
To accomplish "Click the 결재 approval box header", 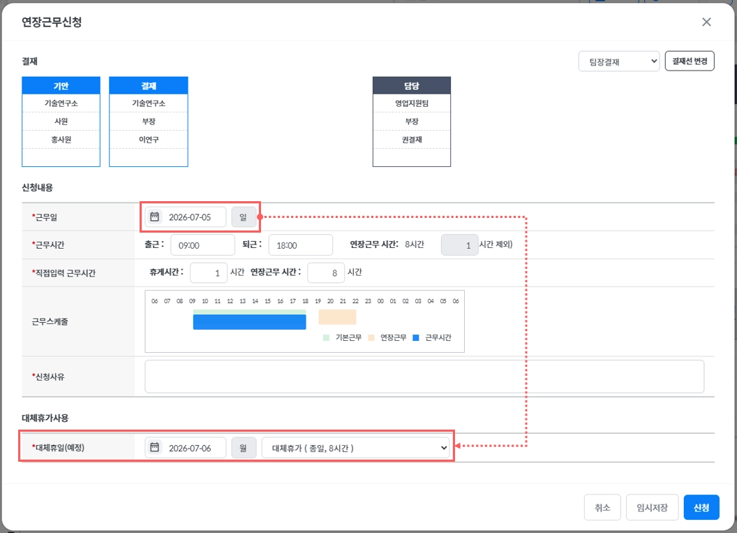I will point(149,86).
